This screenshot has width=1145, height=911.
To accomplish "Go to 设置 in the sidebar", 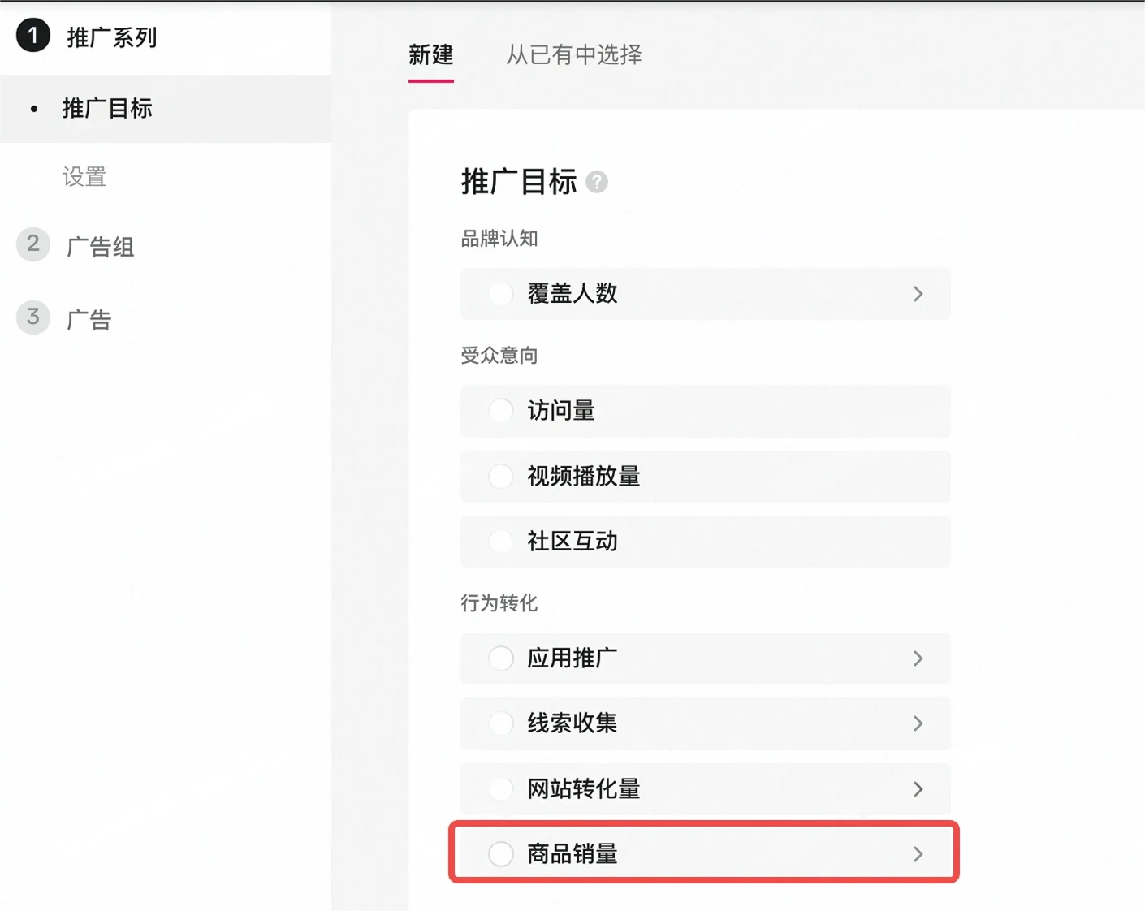I will [84, 177].
